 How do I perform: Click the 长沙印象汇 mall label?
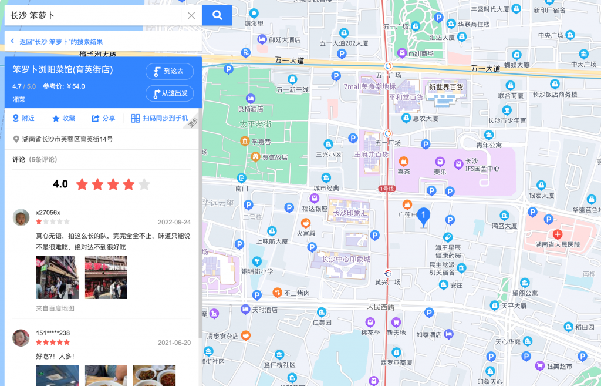(x=350, y=213)
